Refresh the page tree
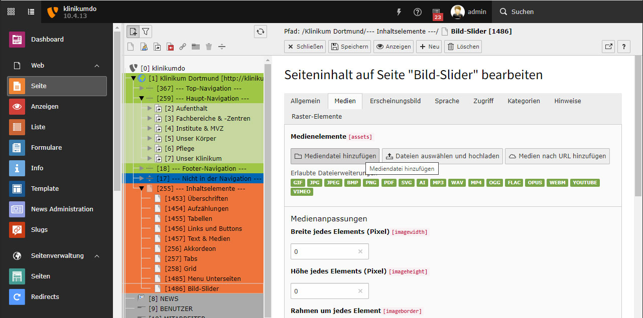The height and width of the screenshot is (318, 643). pyautogui.click(x=261, y=32)
